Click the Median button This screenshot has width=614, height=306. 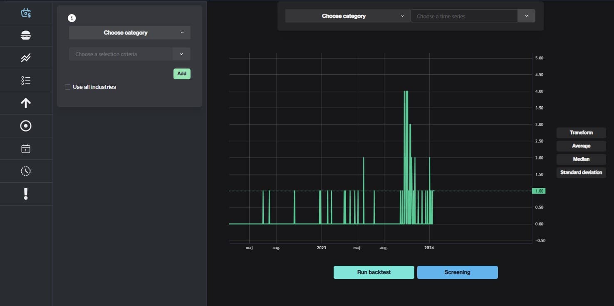(581, 159)
